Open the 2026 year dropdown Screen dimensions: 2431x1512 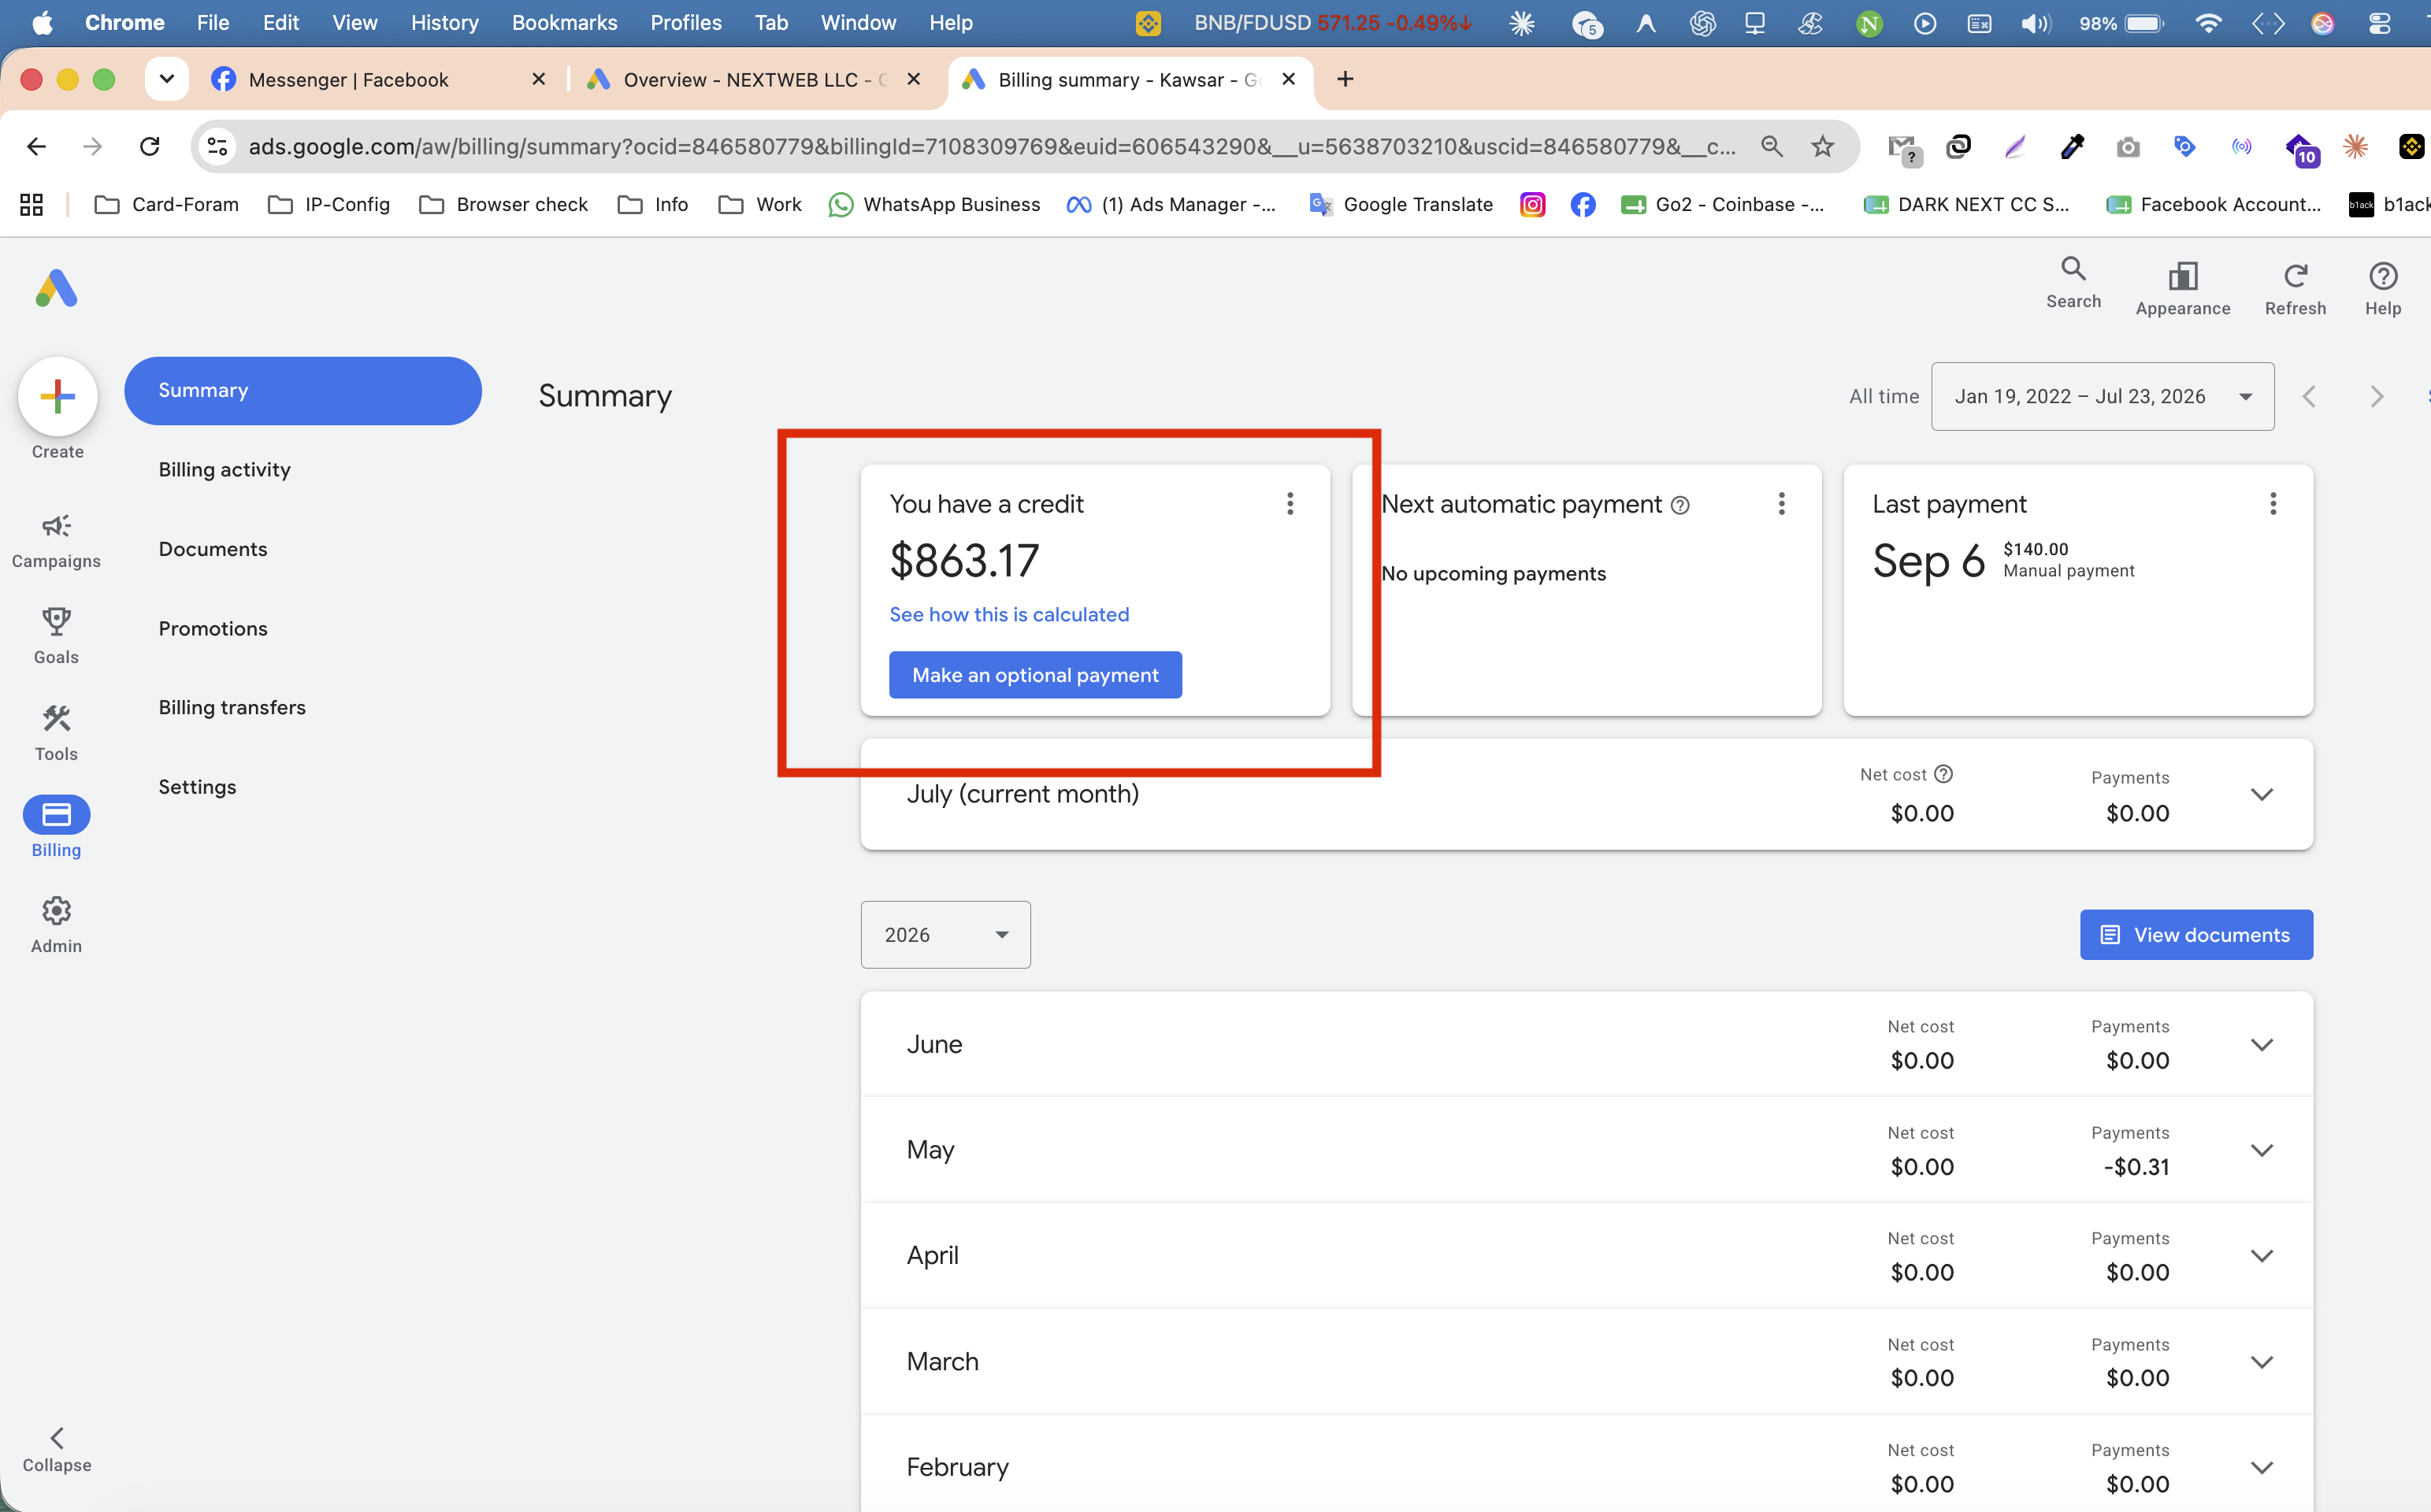[x=945, y=934]
